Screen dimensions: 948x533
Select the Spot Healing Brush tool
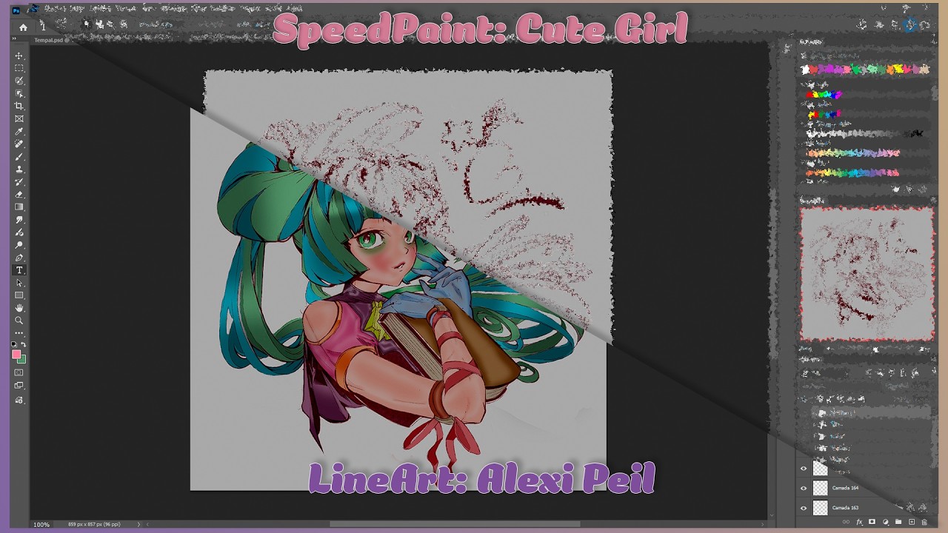[x=19, y=144]
